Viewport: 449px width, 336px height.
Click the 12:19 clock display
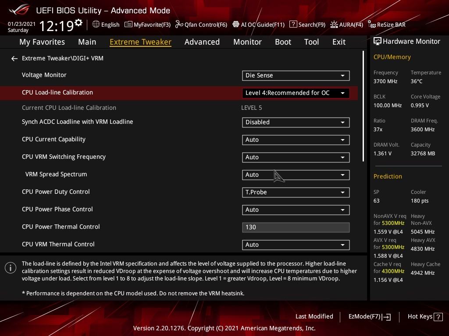pos(57,26)
